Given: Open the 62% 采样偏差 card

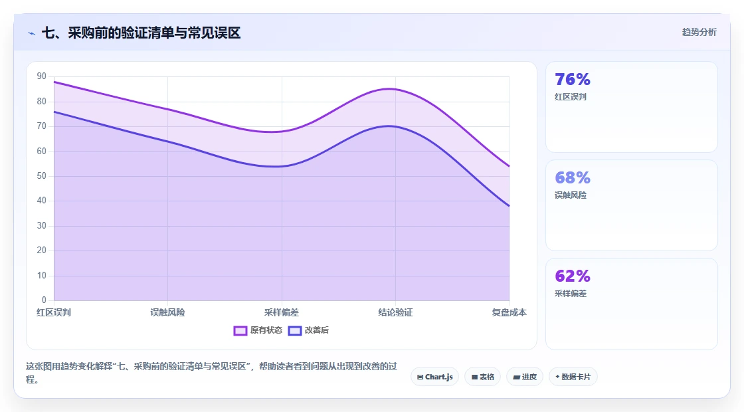Looking at the screenshot, I should click(632, 304).
